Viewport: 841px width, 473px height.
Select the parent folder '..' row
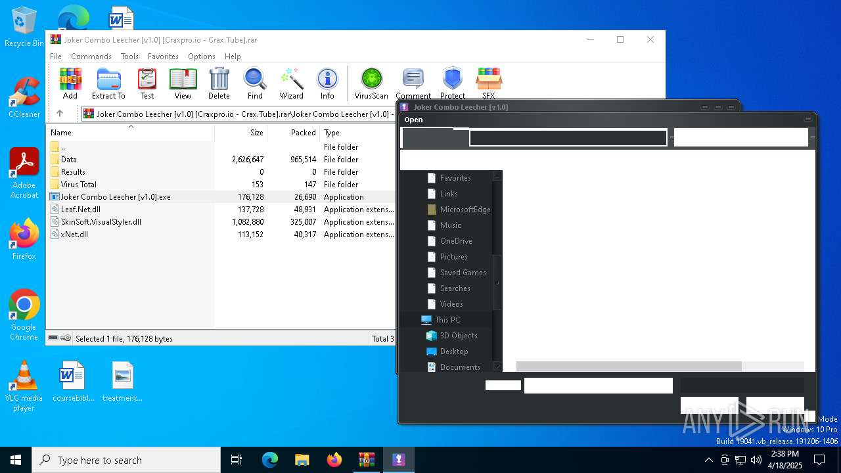[221, 147]
